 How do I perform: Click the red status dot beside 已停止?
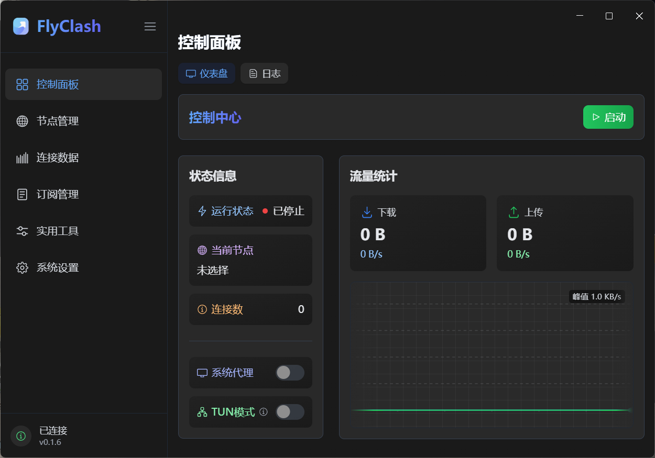pyautogui.click(x=265, y=211)
